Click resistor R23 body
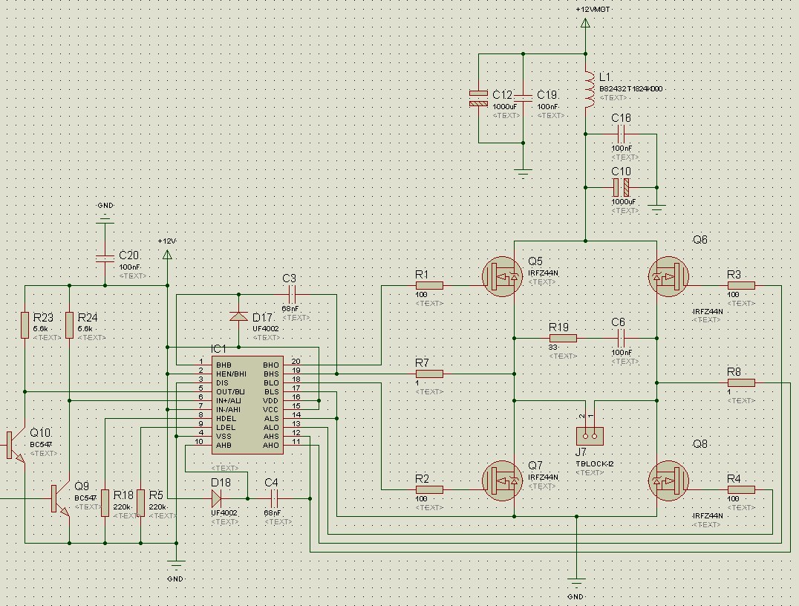 25,325
